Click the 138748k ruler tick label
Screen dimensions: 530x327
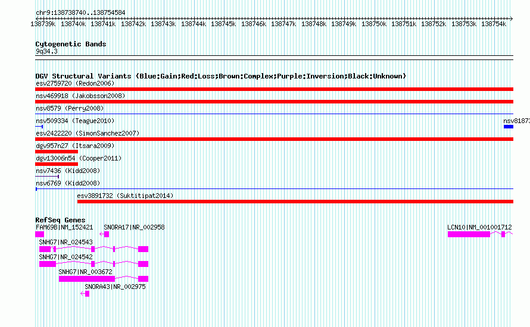coord(314,24)
